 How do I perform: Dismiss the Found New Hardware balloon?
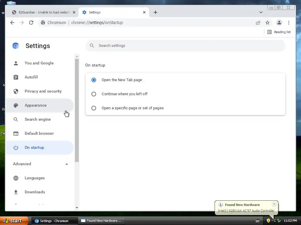click(274, 204)
